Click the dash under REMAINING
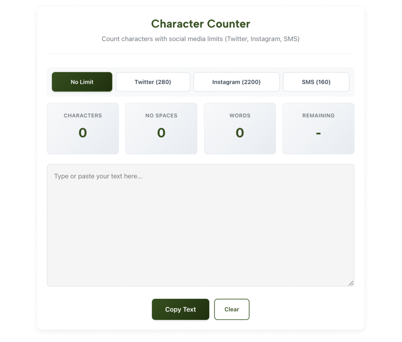 pyautogui.click(x=318, y=134)
